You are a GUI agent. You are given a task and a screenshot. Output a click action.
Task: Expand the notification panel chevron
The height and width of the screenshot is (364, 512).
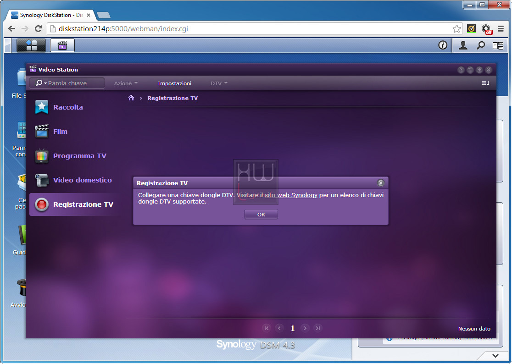tap(495, 356)
